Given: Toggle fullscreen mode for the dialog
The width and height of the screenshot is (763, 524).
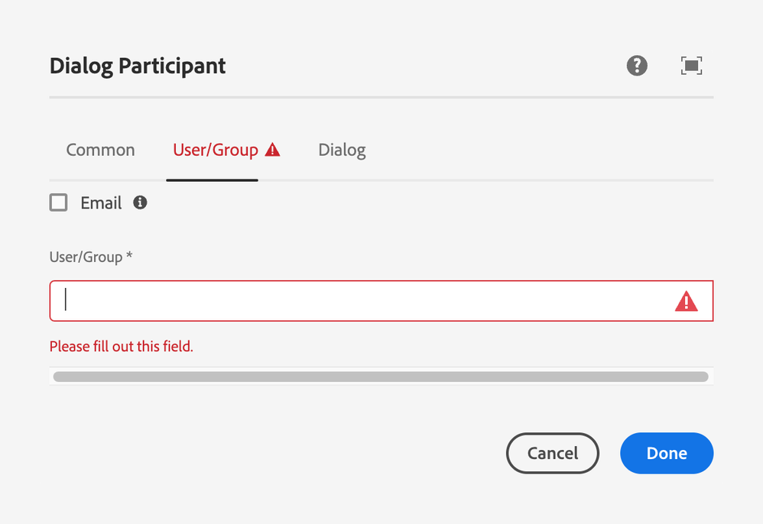Looking at the screenshot, I should tap(691, 66).
